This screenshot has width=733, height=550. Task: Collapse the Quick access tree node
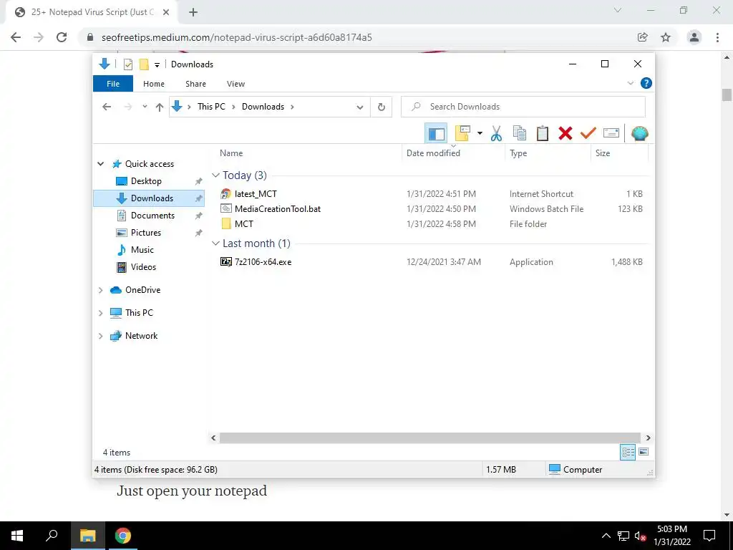[100, 164]
